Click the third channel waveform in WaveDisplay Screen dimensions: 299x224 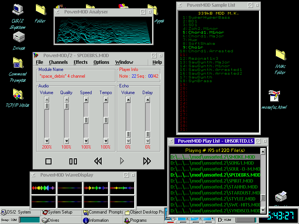[96, 188]
